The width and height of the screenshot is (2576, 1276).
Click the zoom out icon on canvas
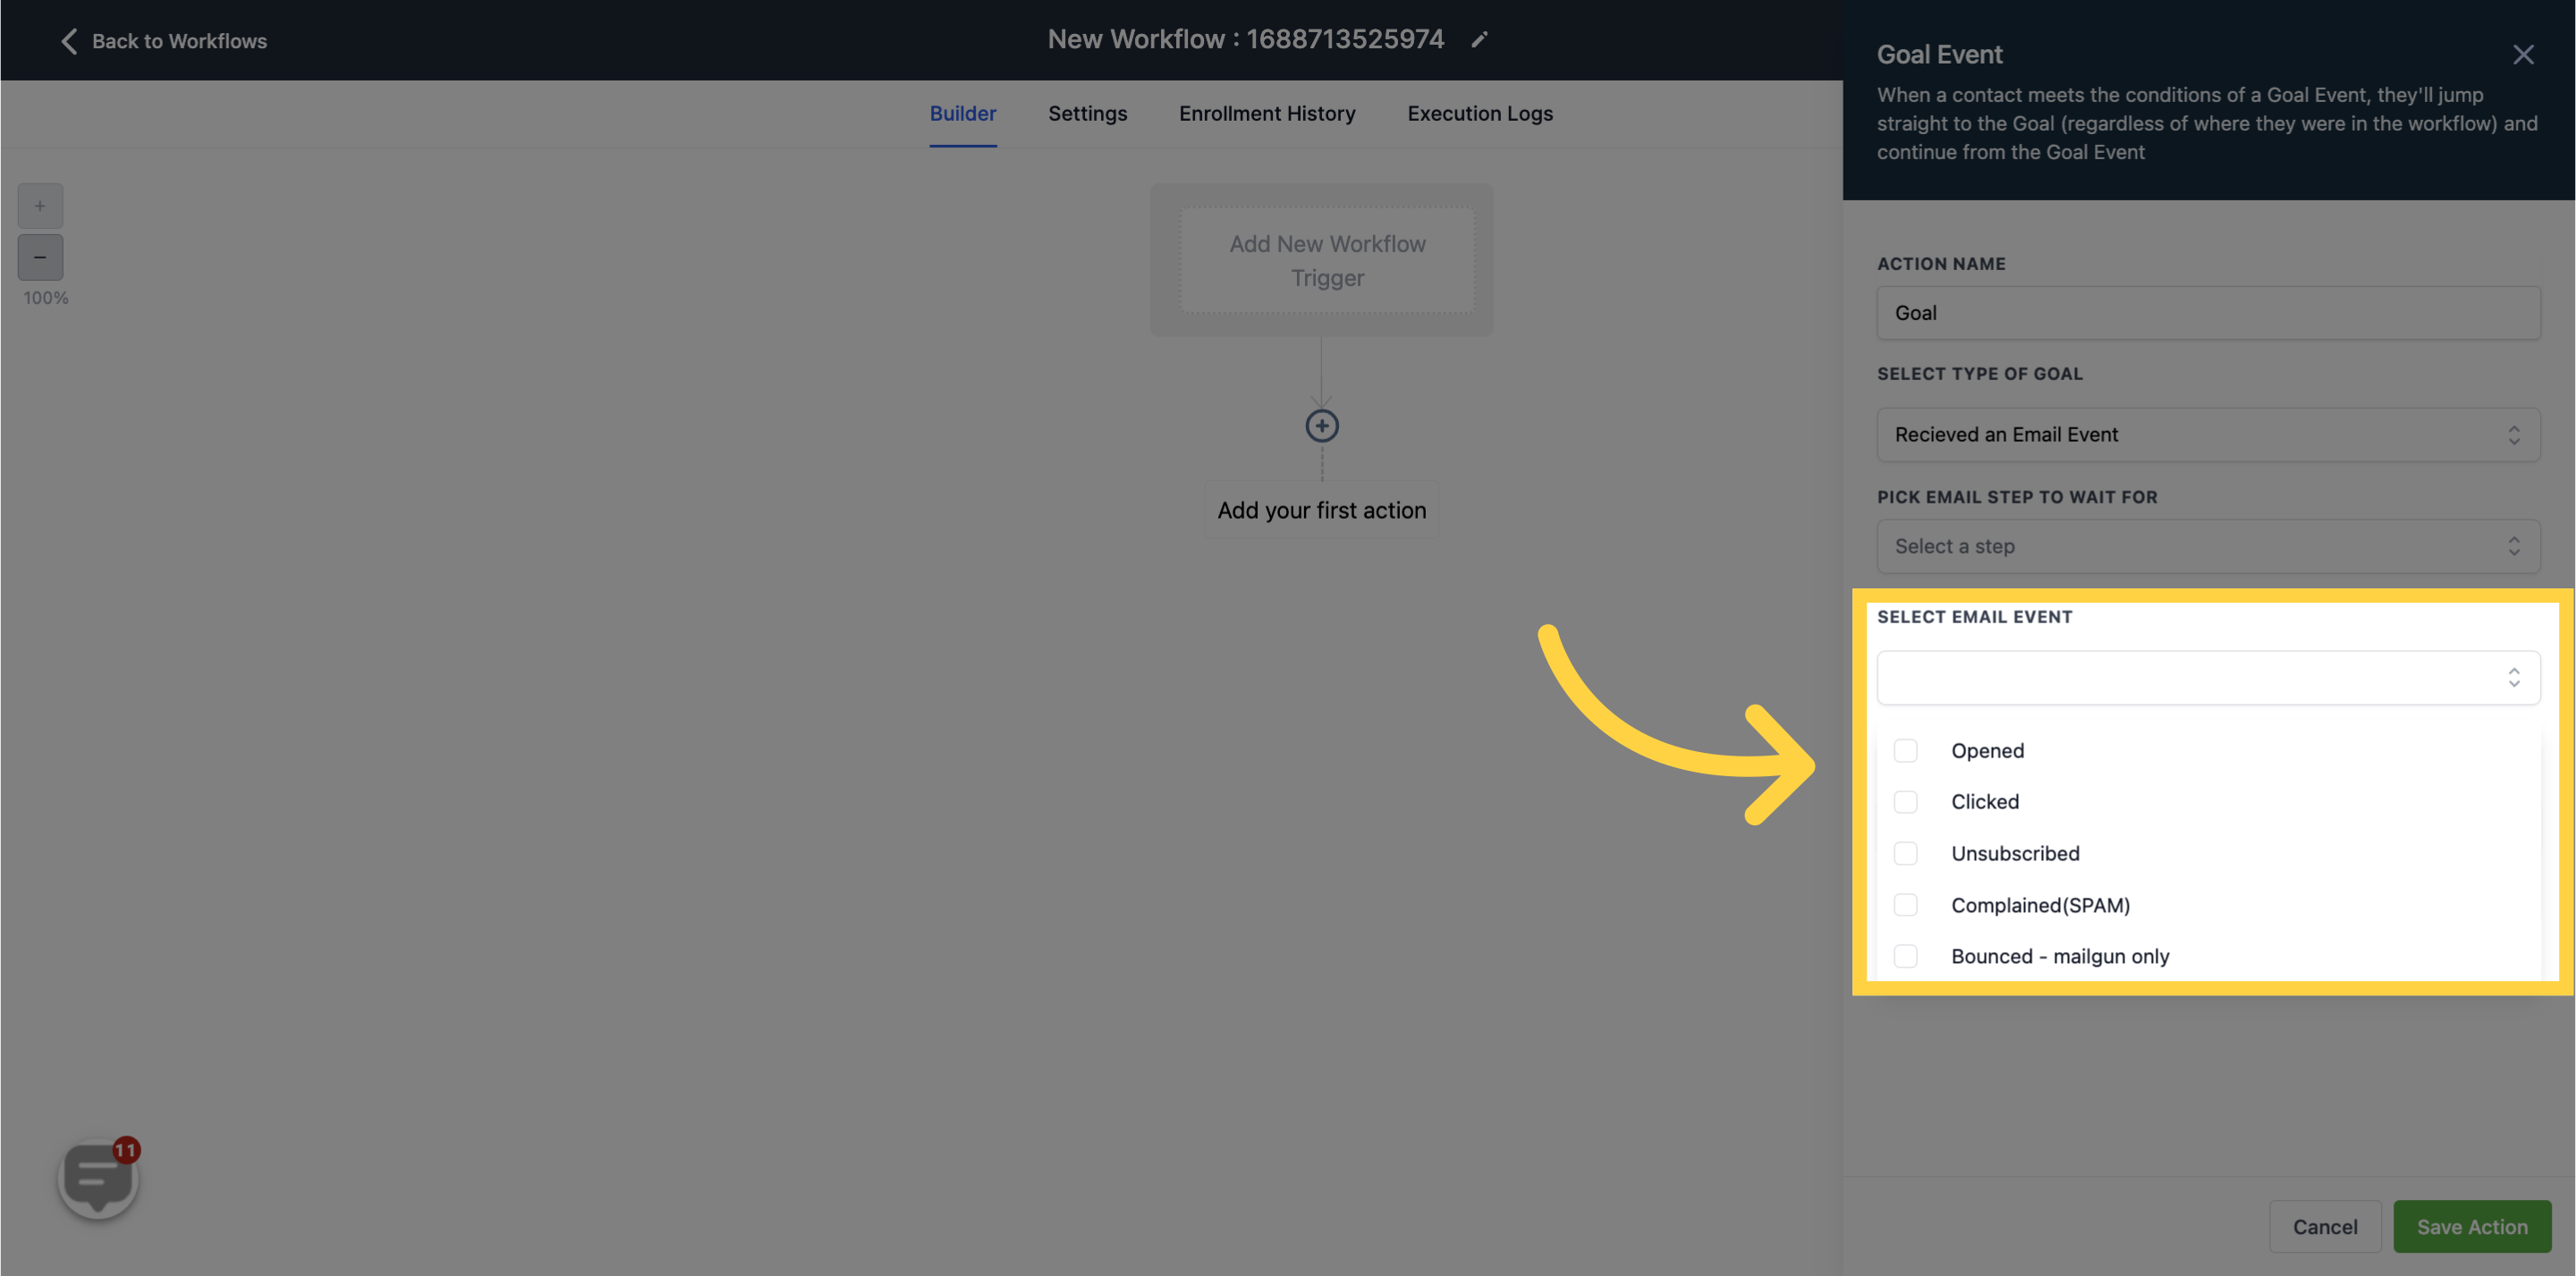[39, 257]
